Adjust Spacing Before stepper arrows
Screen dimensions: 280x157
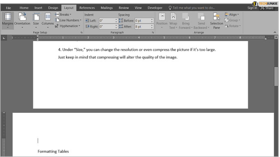tap(152, 21)
